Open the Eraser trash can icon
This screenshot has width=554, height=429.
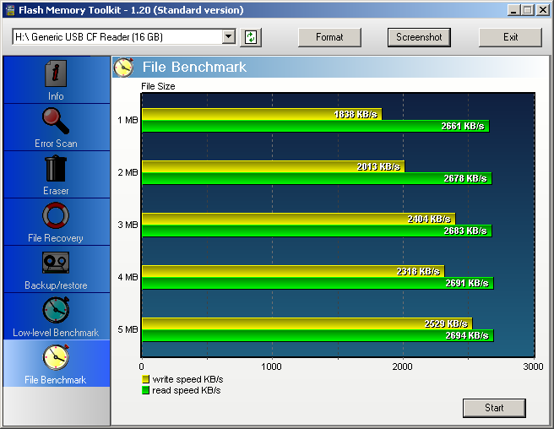click(56, 169)
